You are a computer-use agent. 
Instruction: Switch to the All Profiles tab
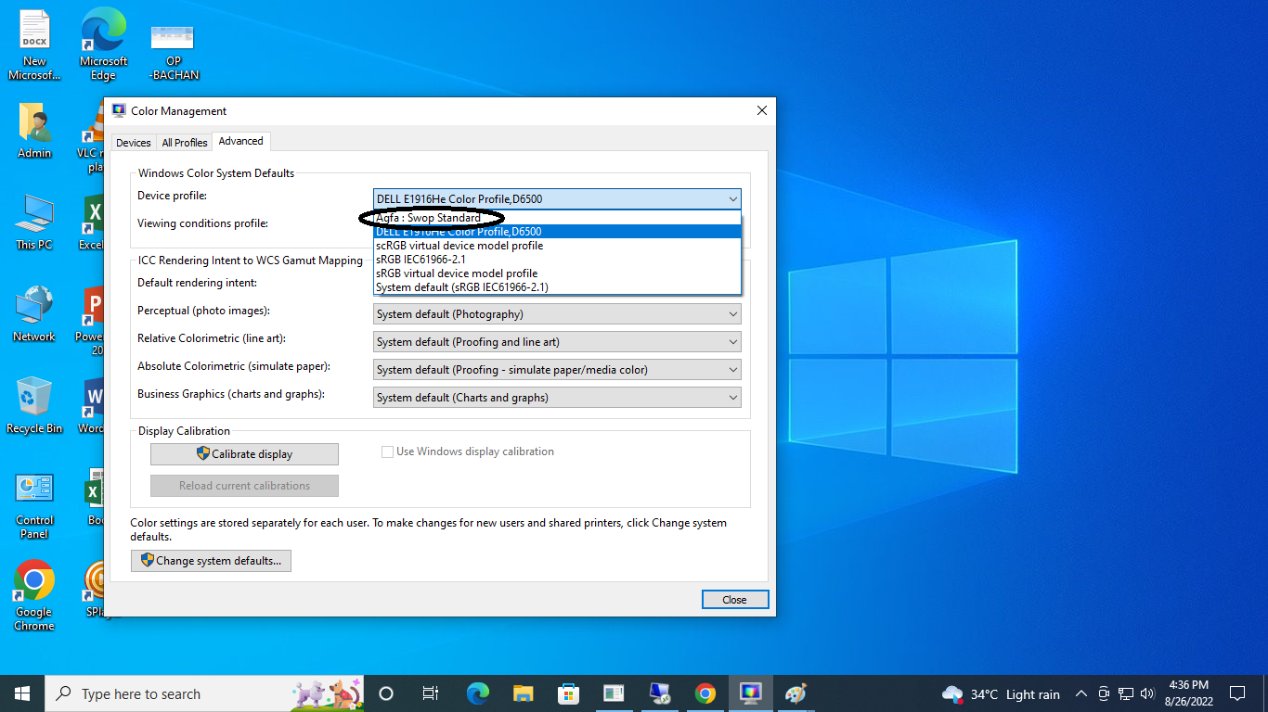185,143
